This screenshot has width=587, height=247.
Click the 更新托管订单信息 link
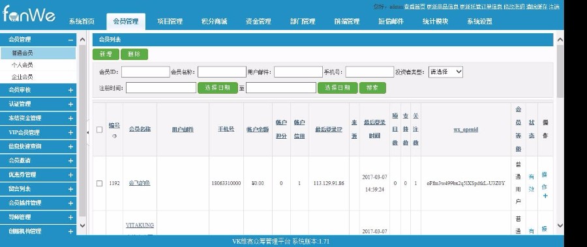[481, 7]
